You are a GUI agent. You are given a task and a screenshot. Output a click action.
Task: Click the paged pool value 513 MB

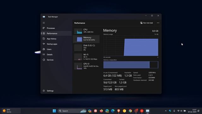108,89
